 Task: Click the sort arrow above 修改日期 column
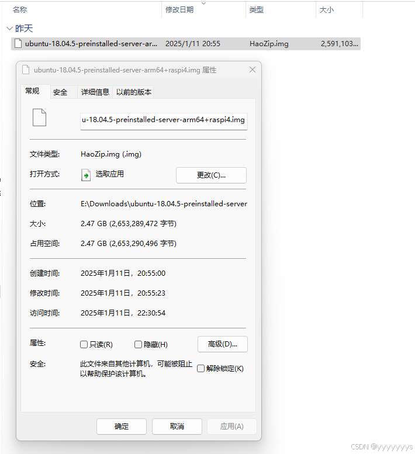point(203,4)
